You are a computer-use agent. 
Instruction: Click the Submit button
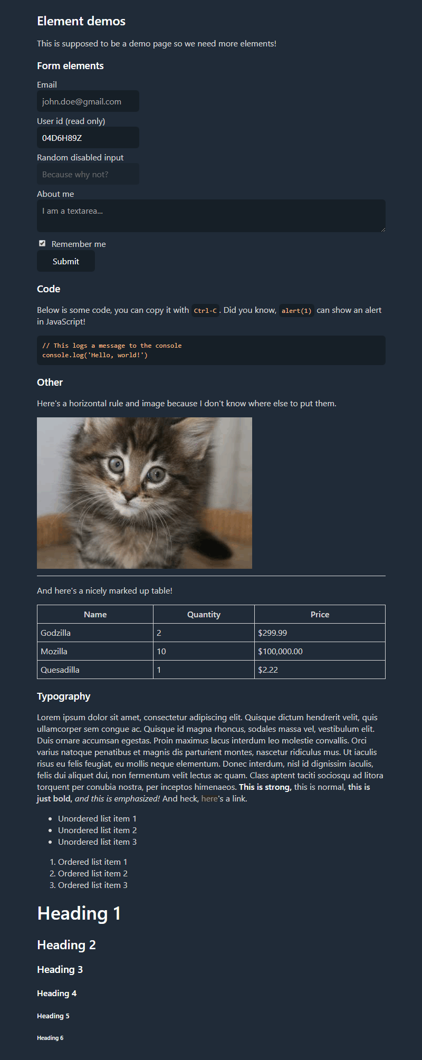point(66,261)
